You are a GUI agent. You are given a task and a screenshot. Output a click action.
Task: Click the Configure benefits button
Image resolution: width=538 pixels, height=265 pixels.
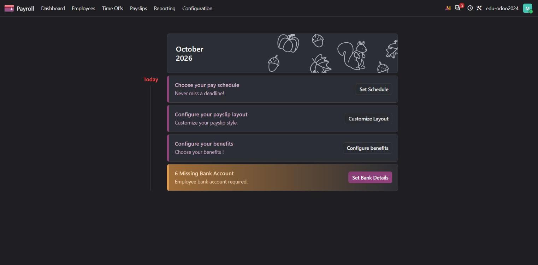point(367,148)
